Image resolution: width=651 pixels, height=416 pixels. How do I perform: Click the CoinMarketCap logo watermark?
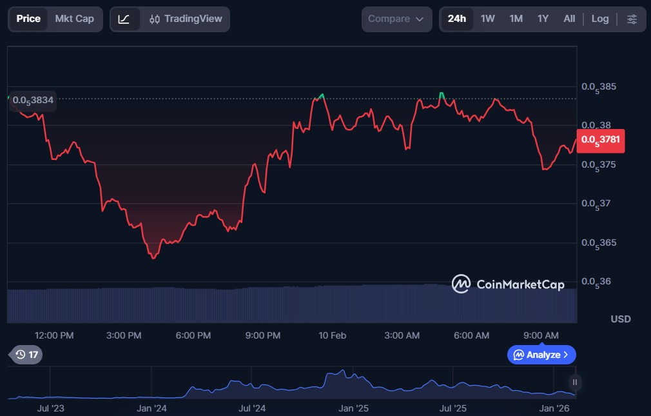508,284
